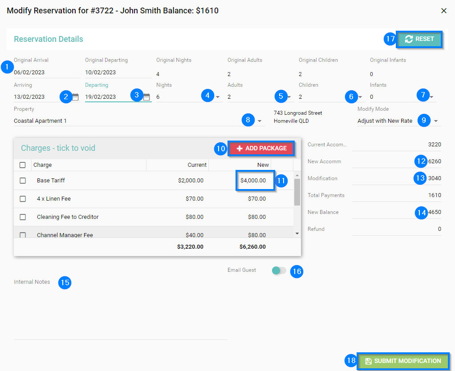Expand the Nights dropdown
455x371 pixels.
pos(218,97)
